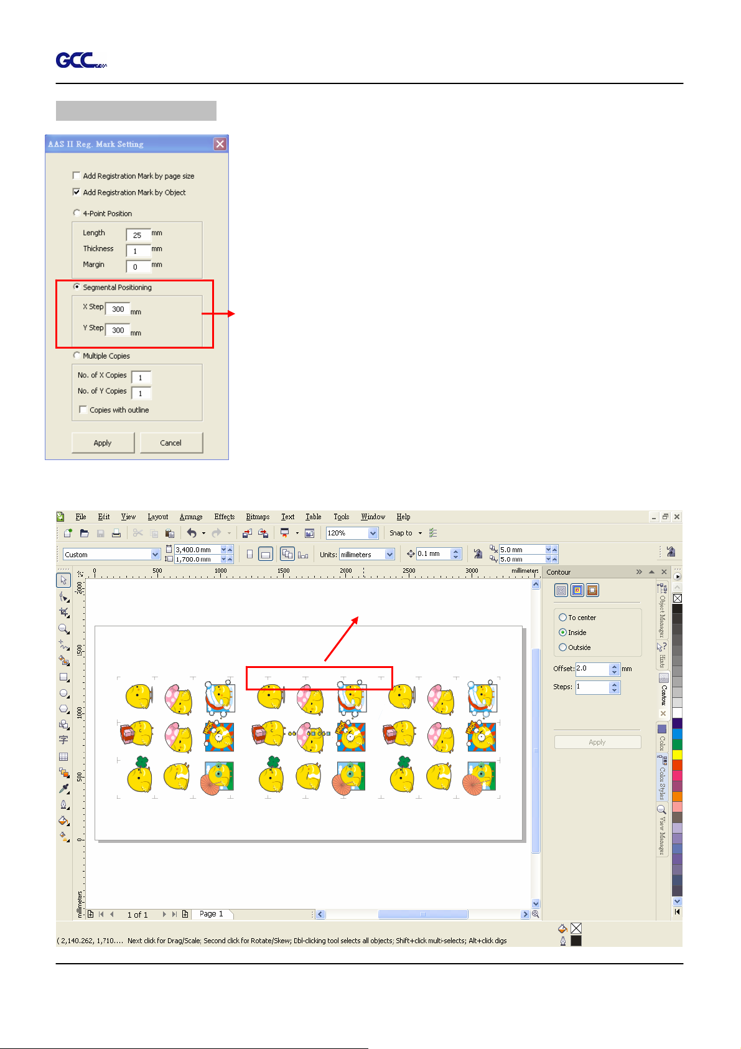
Task: Select the Table tool in the toolbox
Action: 63,756
